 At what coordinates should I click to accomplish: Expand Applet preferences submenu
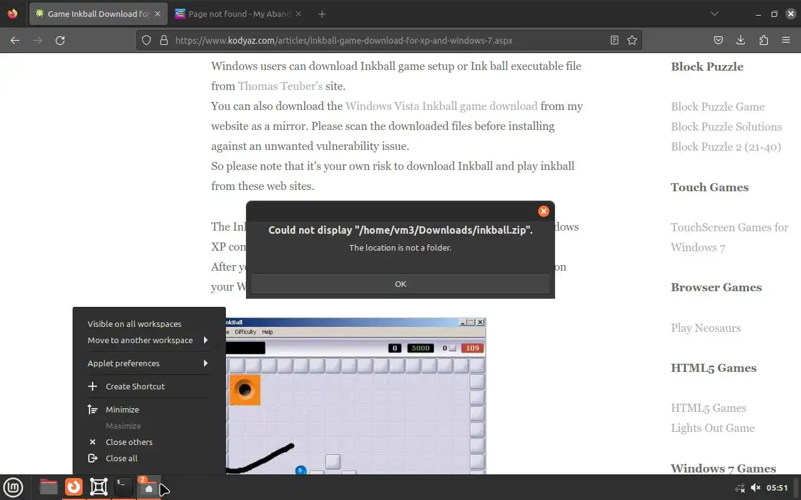point(149,363)
